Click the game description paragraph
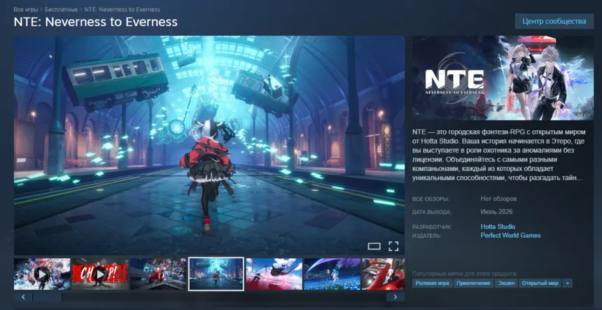The image size is (602, 310). click(x=499, y=155)
